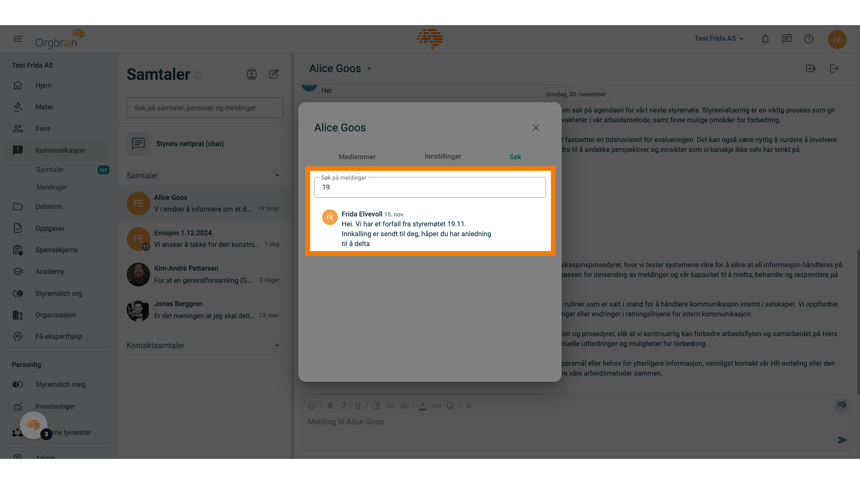Click clear message formatting icon
This screenshot has width=860, height=484.
click(469, 406)
